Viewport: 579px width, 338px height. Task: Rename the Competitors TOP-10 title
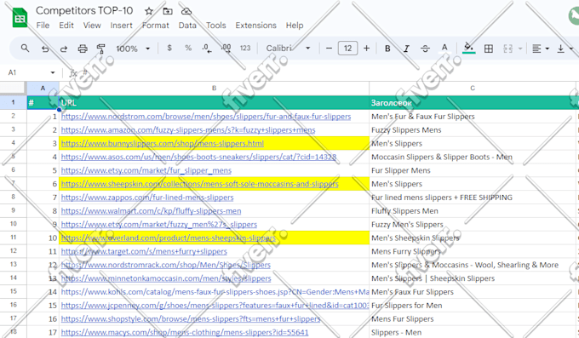point(84,11)
